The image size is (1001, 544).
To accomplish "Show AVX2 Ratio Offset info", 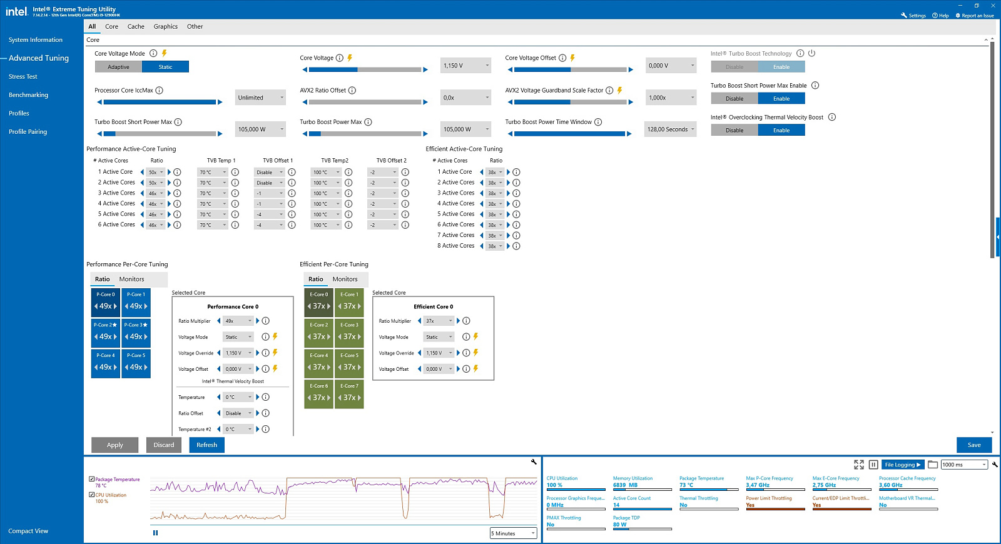I will click(352, 90).
